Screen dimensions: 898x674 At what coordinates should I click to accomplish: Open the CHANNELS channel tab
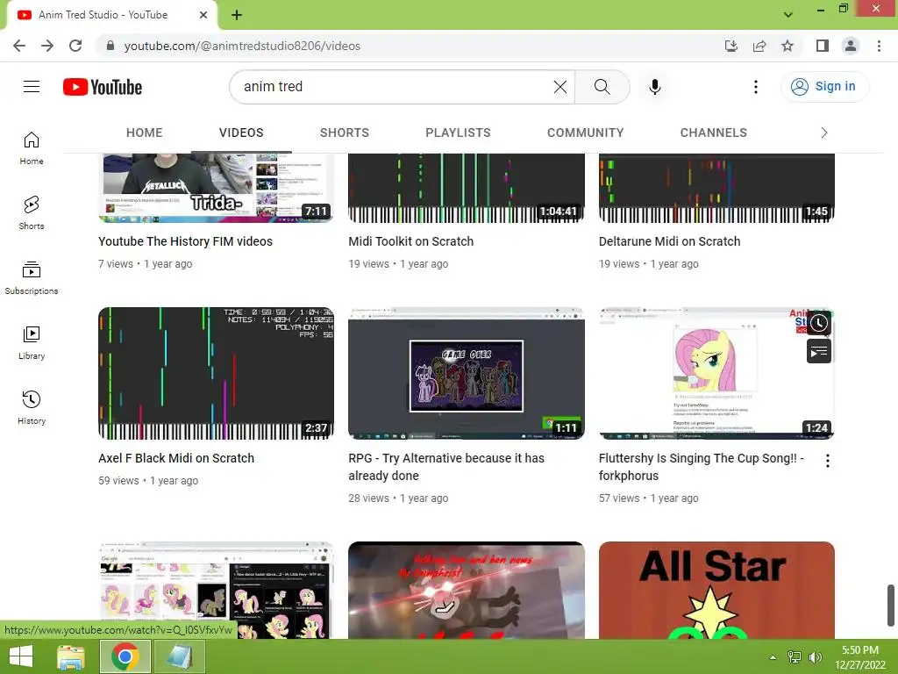(x=713, y=133)
